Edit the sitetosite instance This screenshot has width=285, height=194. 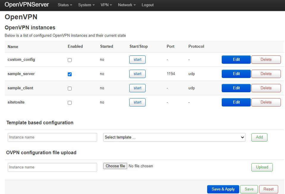pyautogui.click(x=236, y=102)
